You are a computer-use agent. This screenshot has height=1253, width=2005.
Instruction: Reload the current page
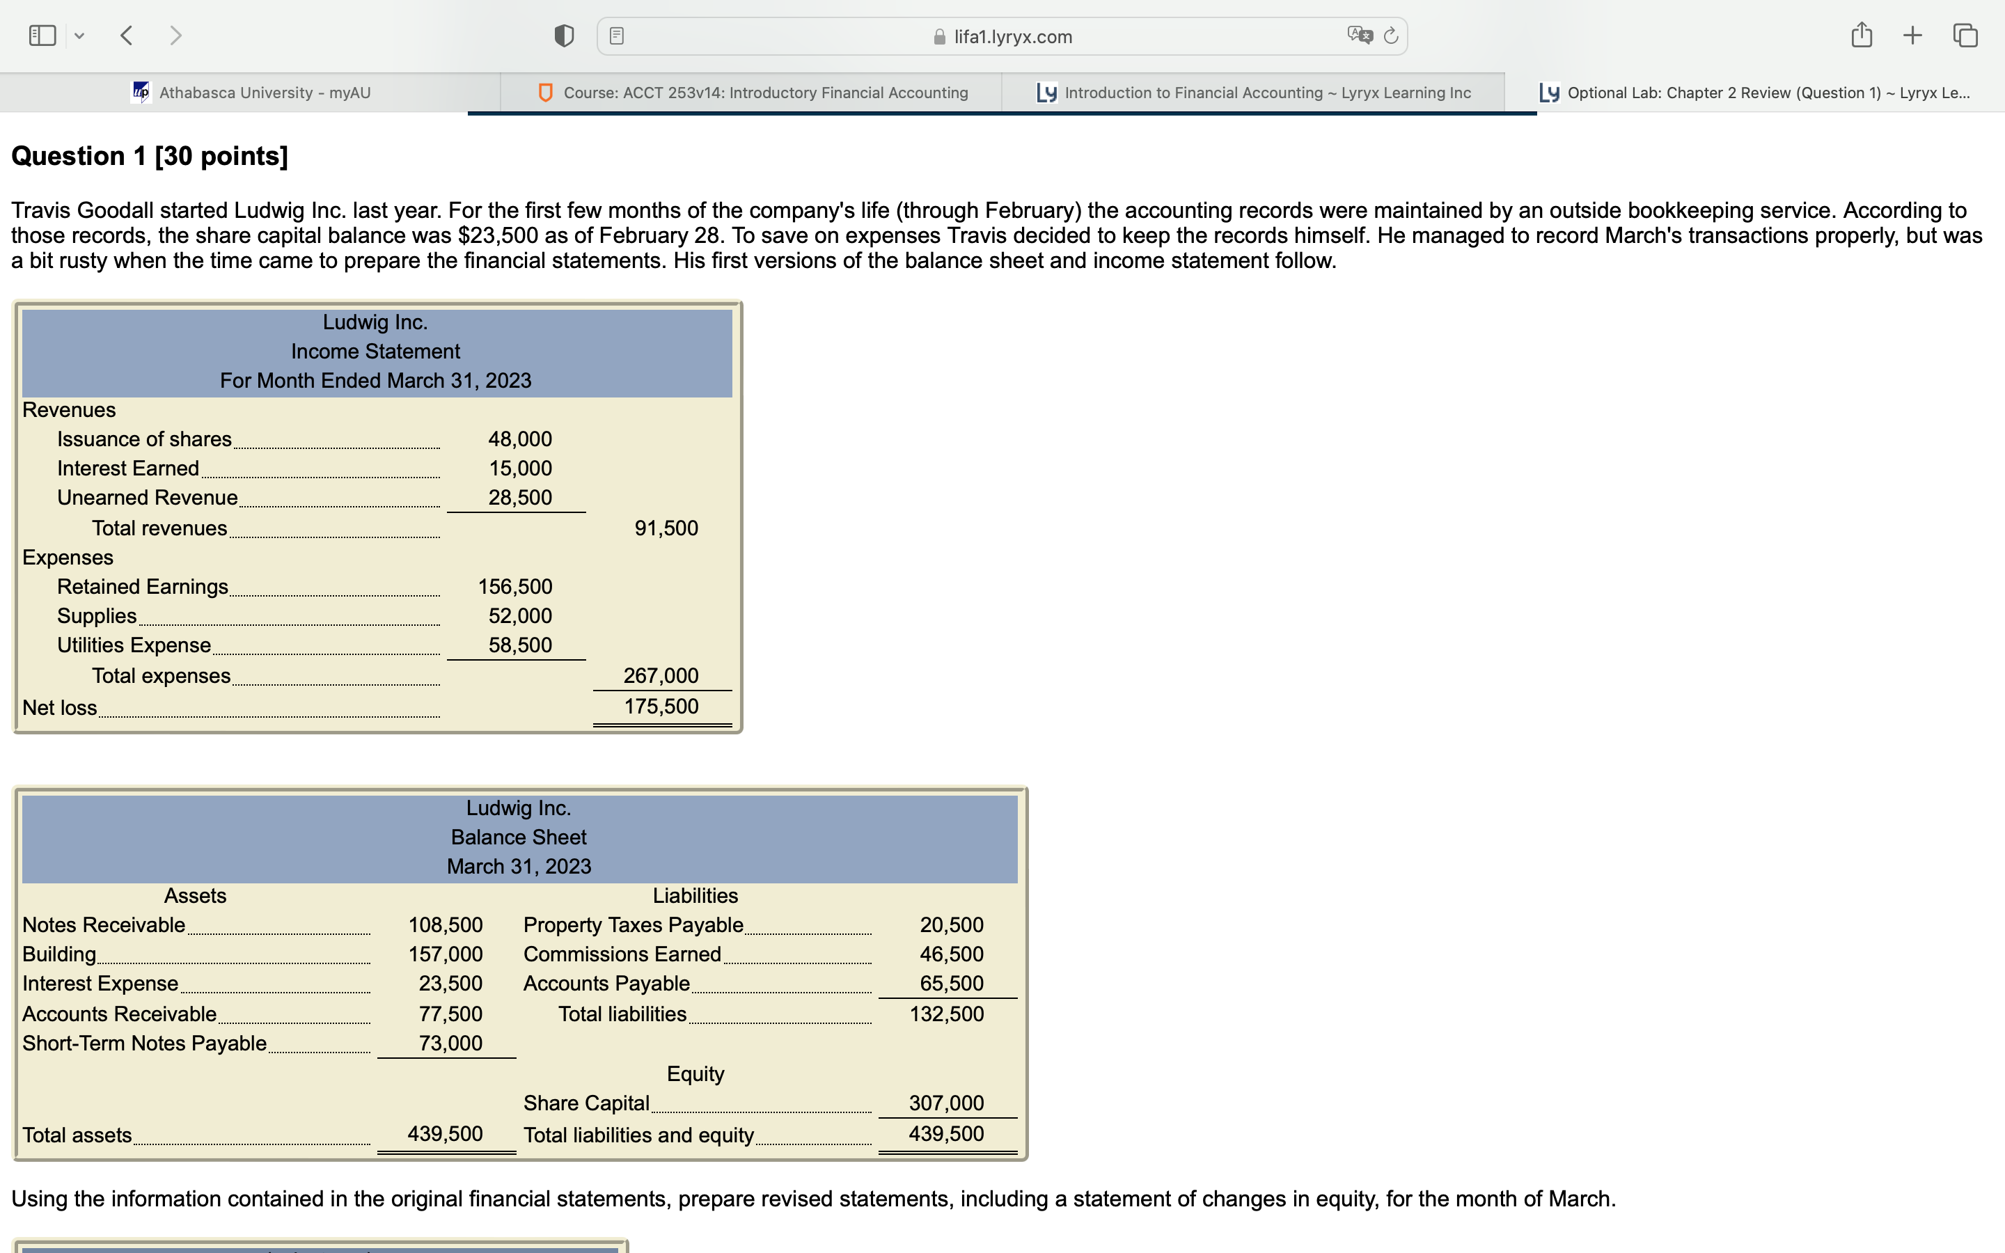tap(1391, 36)
